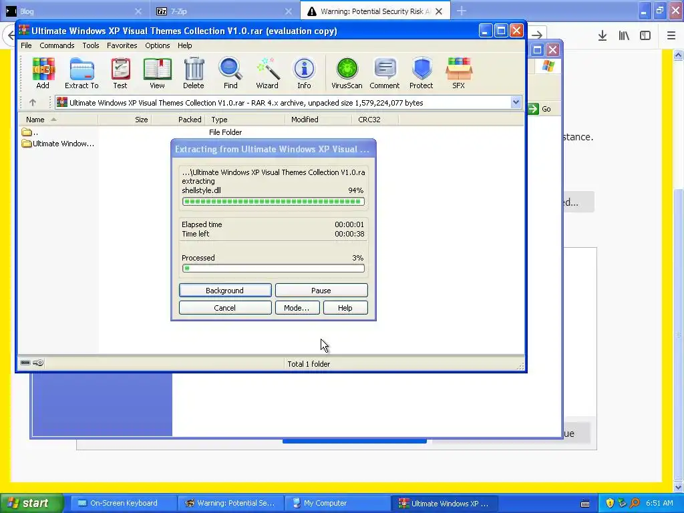
Task: Open the Help menu
Action: click(185, 45)
